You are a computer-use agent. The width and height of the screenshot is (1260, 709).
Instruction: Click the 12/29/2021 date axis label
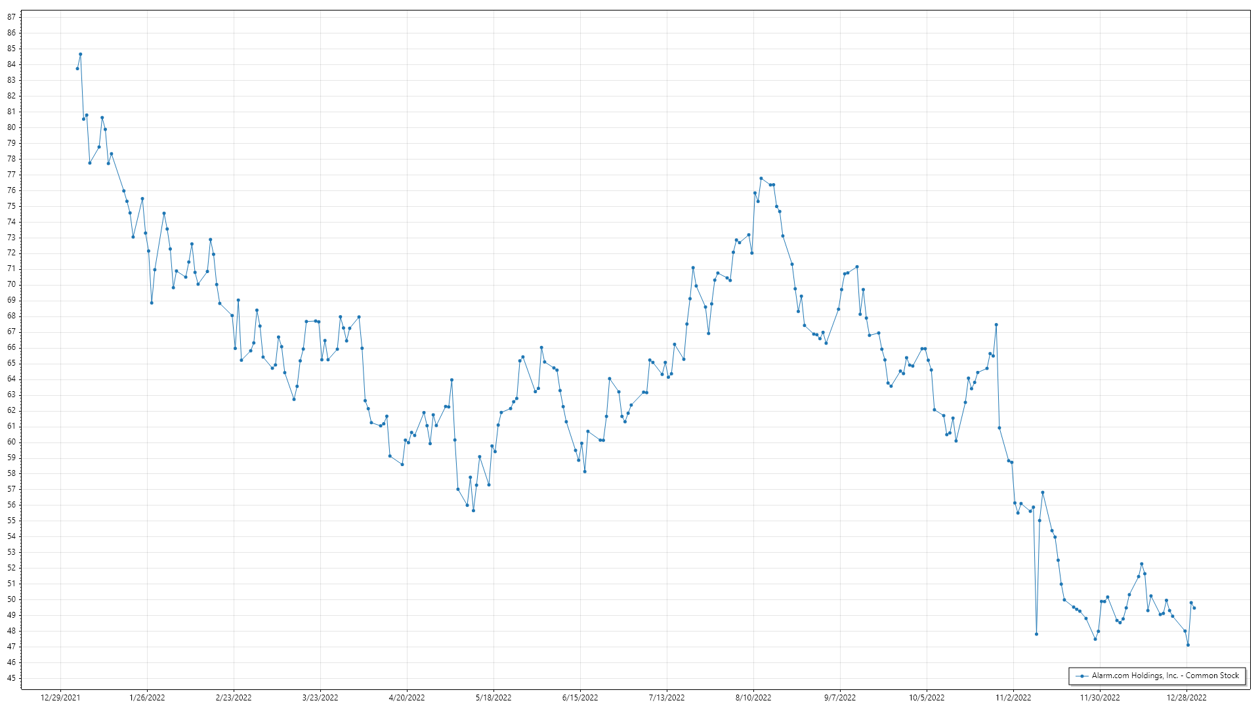coord(60,698)
